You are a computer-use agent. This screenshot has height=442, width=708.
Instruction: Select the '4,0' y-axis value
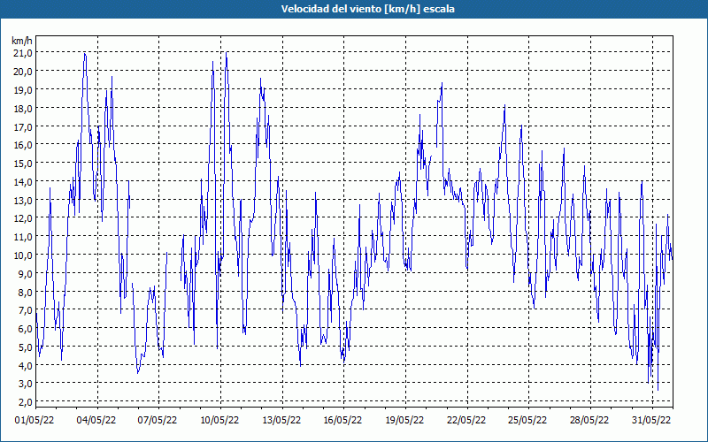click(x=26, y=366)
